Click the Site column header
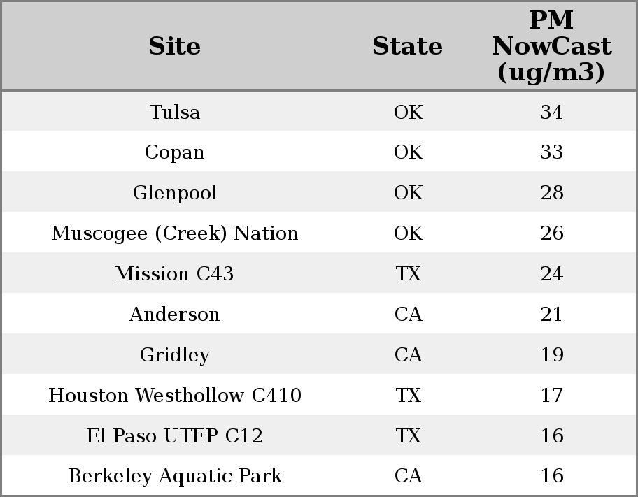638x497 pixels. 174,47
